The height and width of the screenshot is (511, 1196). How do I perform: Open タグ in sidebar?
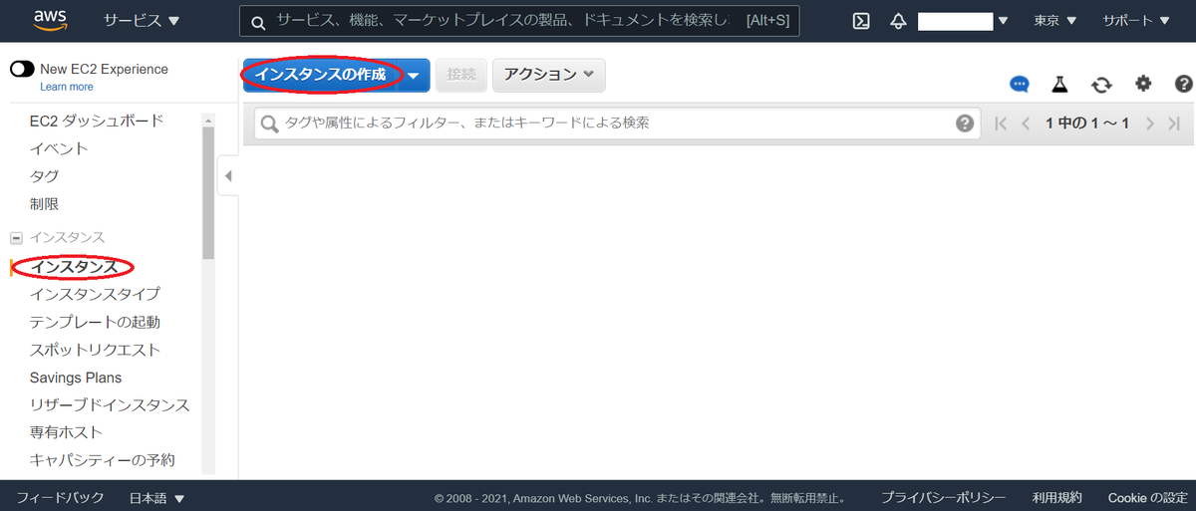click(44, 176)
